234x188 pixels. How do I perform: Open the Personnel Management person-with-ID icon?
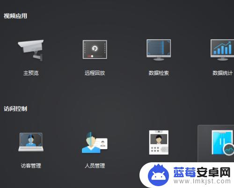click(x=95, y=143)
